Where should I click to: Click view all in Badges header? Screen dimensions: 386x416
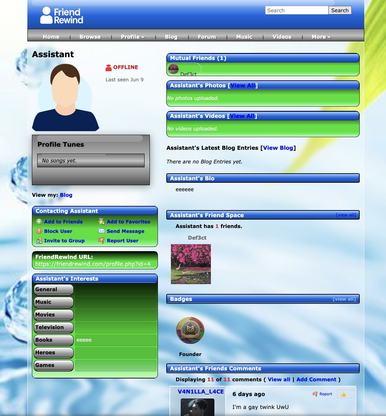pyautogui.click(x=344, y=299)
